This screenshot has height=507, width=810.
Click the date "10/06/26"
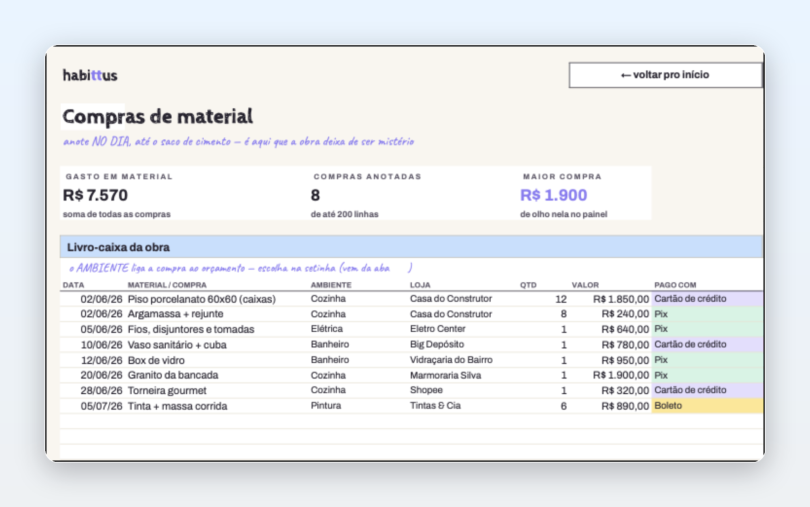(x=101, y=345)
